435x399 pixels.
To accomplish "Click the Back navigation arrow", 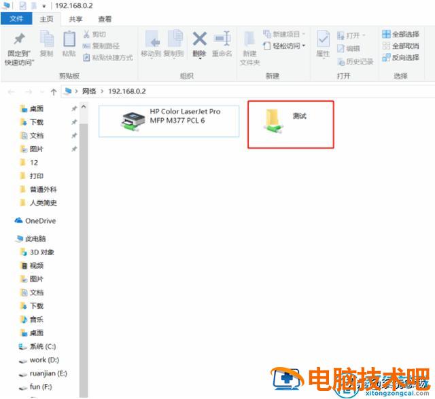I will (x=12, y=92).
